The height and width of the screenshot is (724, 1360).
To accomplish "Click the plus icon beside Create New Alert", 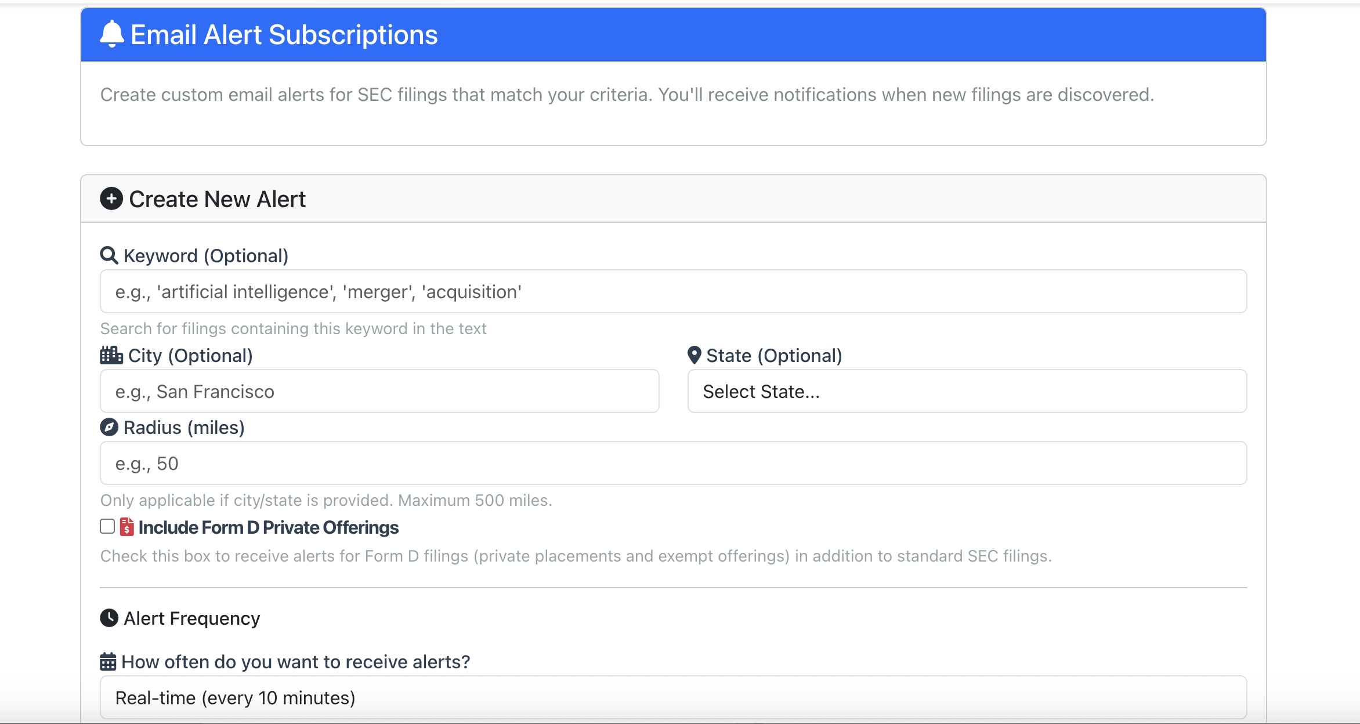I will pos(111,199).
